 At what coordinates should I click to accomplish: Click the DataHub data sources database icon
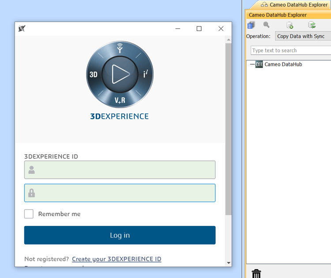[x=251, y=25]
